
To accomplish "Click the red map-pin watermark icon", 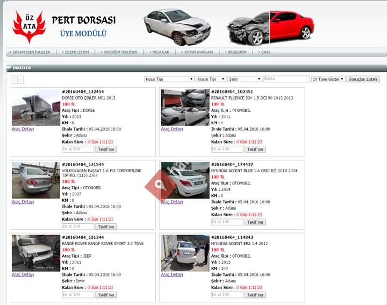I will 160,185.
